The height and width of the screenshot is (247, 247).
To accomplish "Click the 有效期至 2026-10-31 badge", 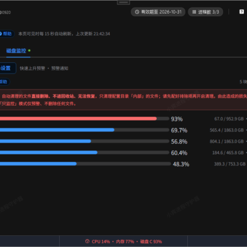I will (158, 12).
